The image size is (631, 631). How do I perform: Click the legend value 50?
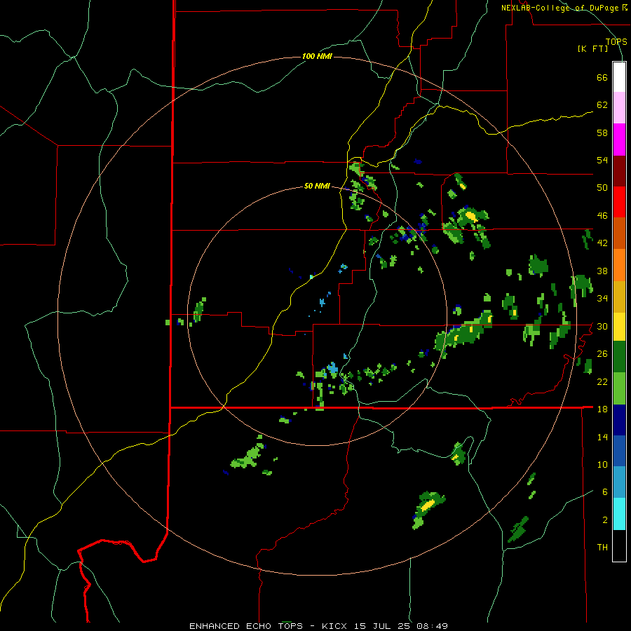602,187
